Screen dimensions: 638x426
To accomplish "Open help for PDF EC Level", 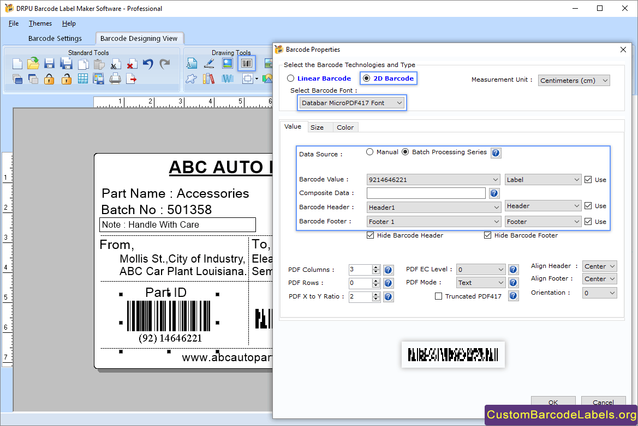I will pyautogui.click(x=514, y=270).
